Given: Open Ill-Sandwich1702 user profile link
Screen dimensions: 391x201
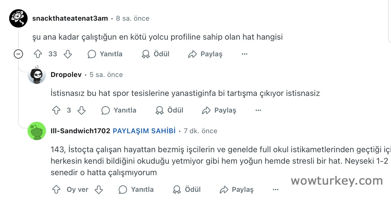Looking at the screenshot, I should coord(80,131).
